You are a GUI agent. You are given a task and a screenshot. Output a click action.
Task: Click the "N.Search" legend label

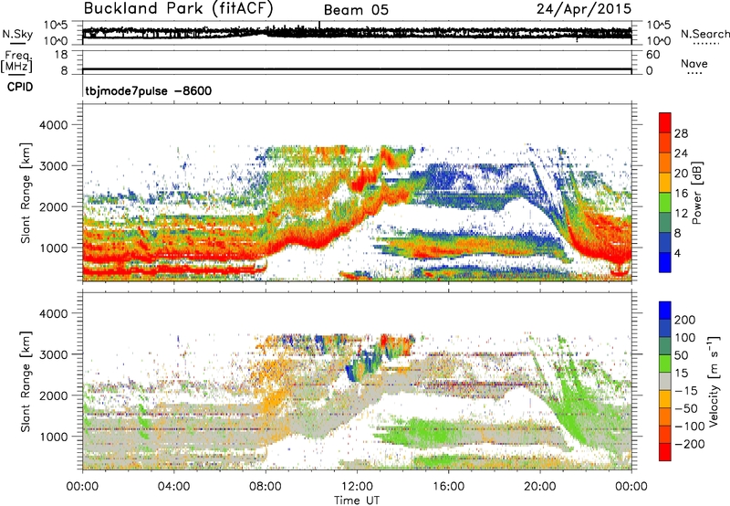[704, 34]
